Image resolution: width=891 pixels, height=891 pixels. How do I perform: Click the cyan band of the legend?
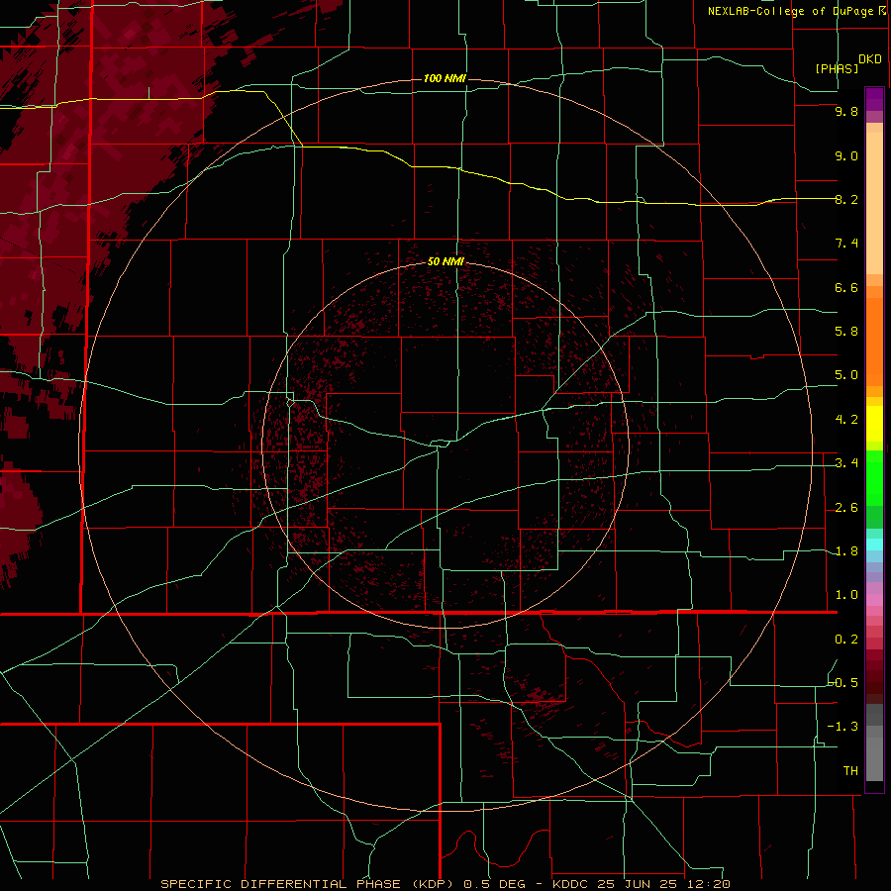874,544
